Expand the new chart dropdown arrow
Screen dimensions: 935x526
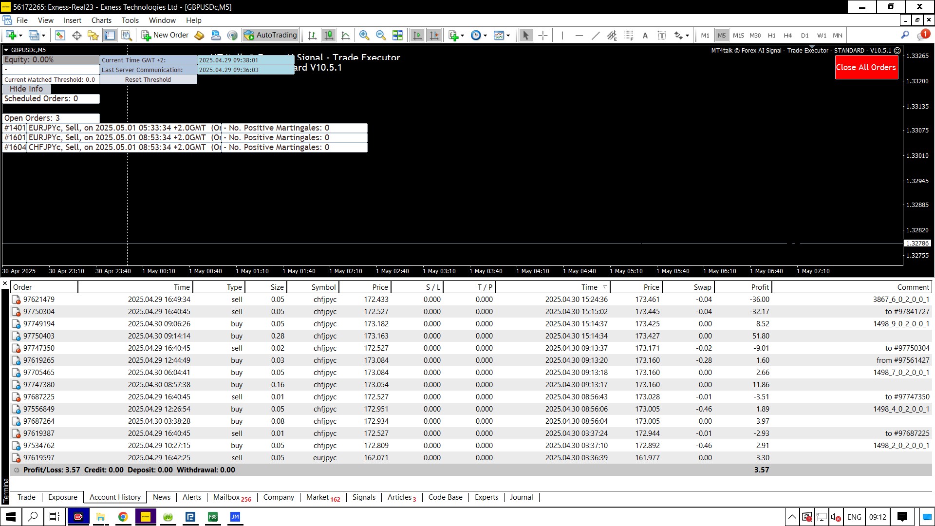pyautogui.click(x=20, y=36)
